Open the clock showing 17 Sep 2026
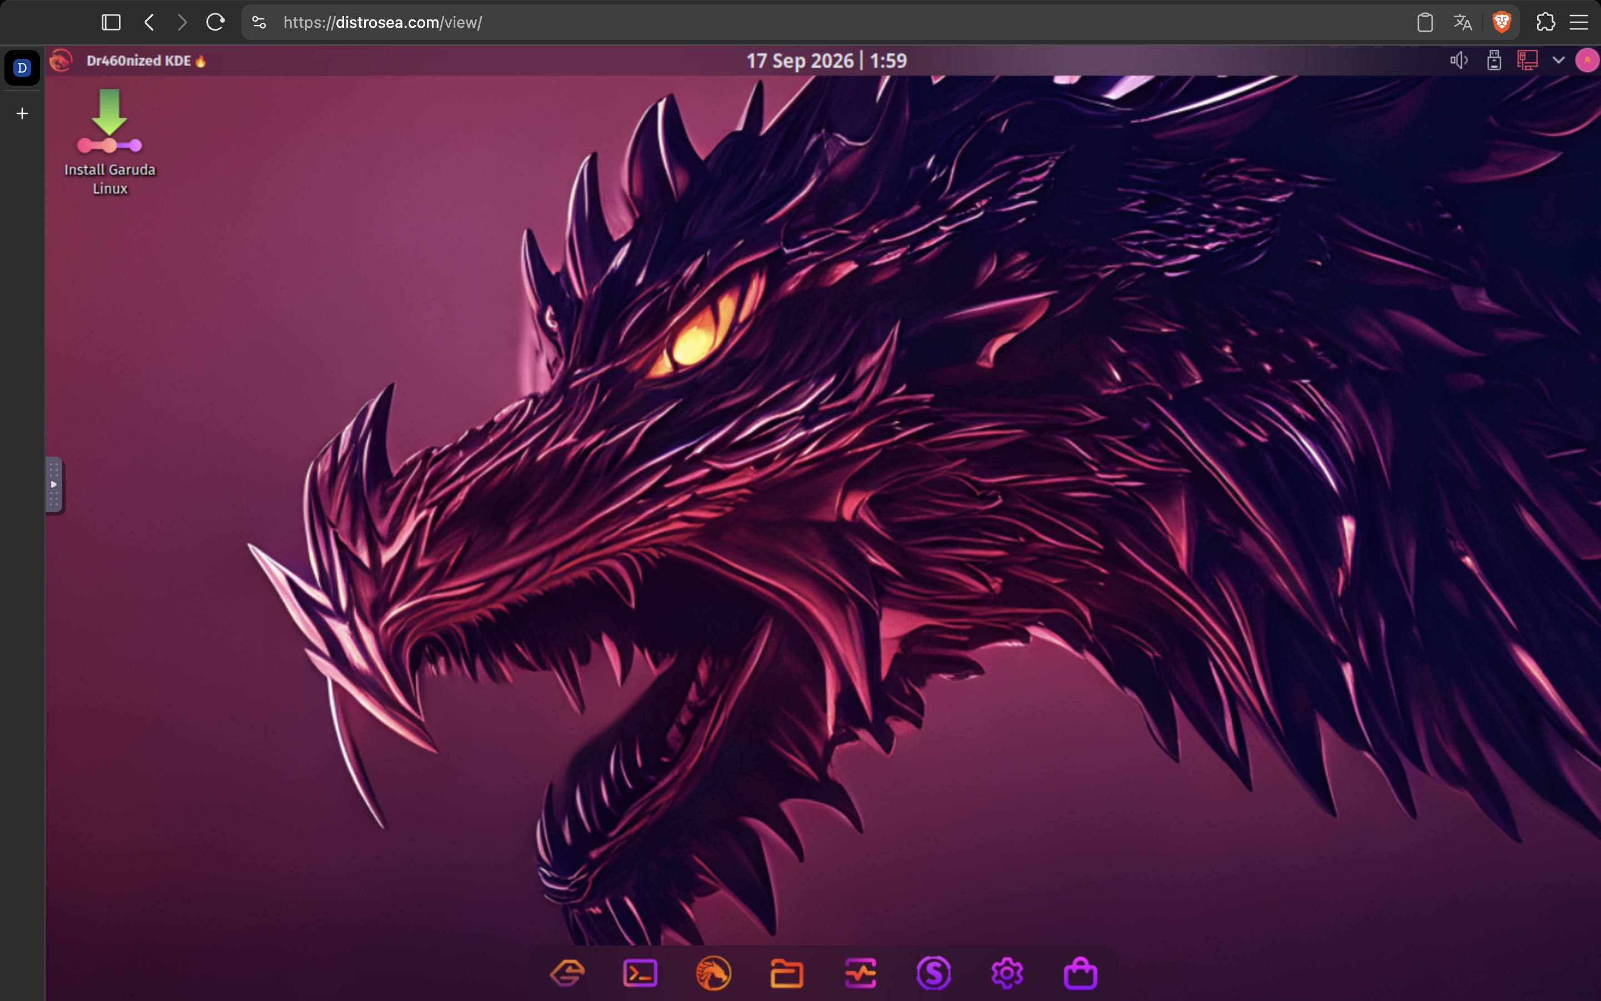Screen dimensions: 1601x1001 click(x=826, y=61)
